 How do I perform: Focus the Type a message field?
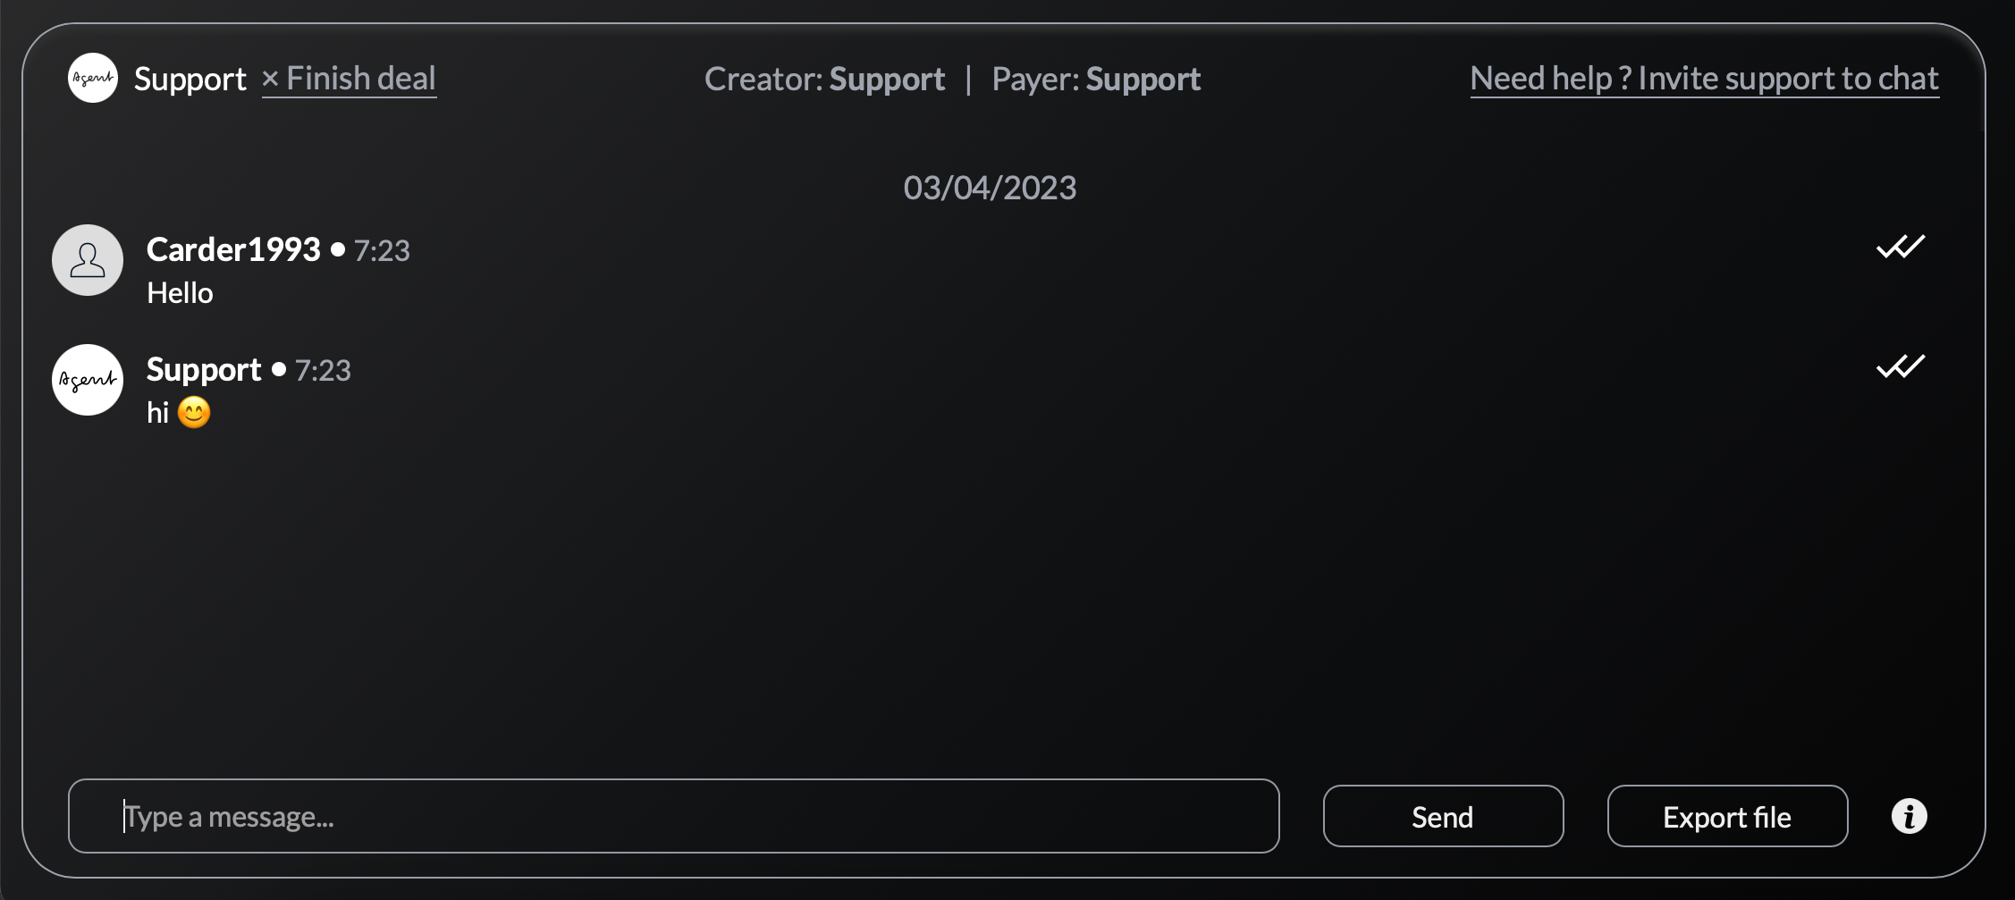(674, 816)
